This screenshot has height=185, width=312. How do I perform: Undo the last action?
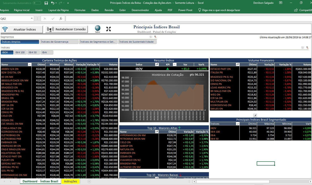52,3
